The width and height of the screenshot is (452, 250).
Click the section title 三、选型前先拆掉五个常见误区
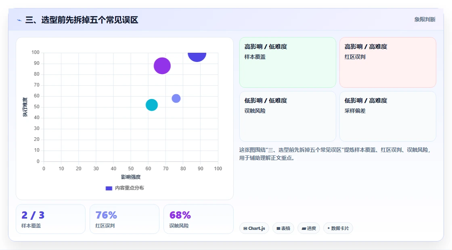click(82, 20)
